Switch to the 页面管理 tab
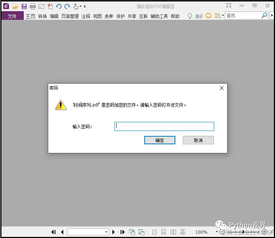275x238 pixels. click(x=70, y=16)
